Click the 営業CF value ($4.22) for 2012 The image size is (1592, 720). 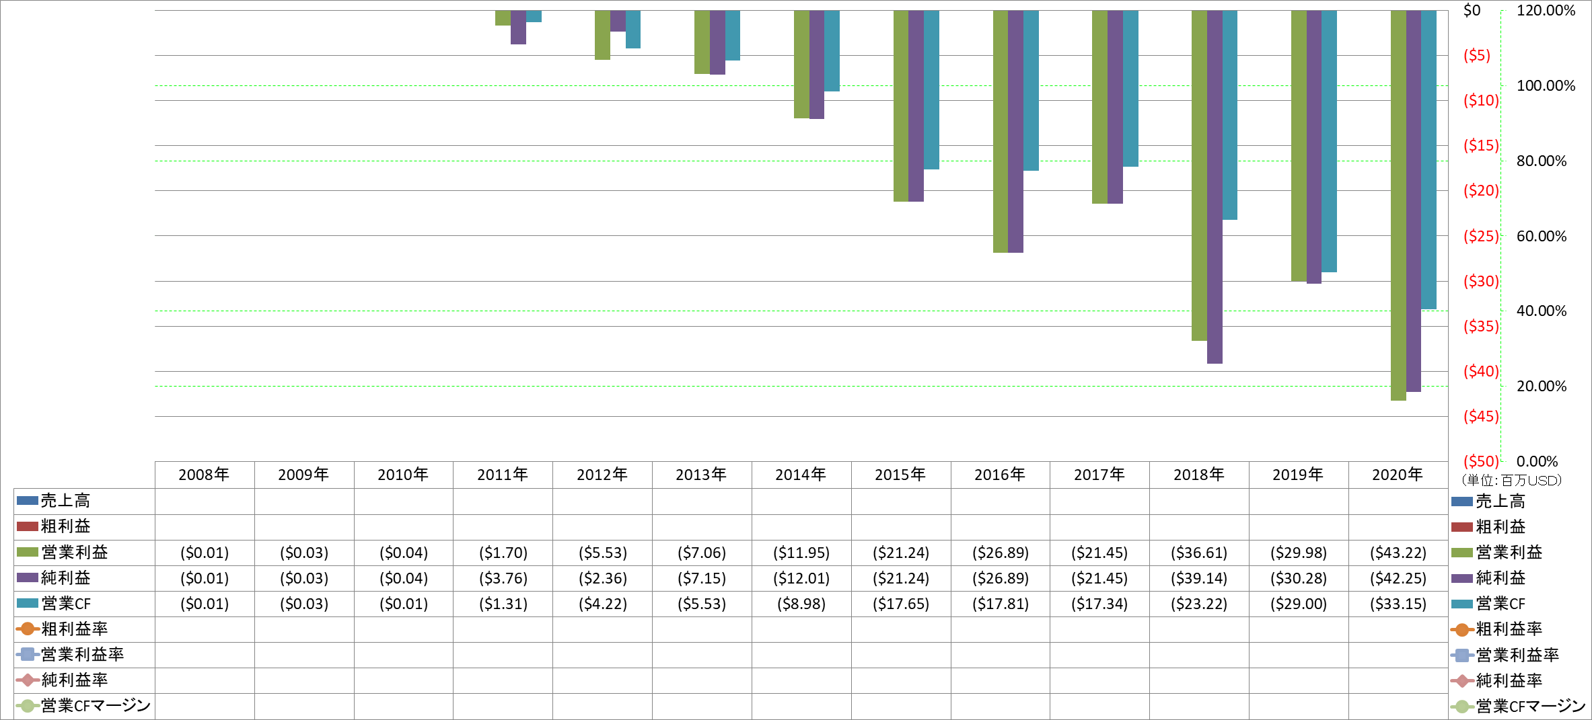603,604
